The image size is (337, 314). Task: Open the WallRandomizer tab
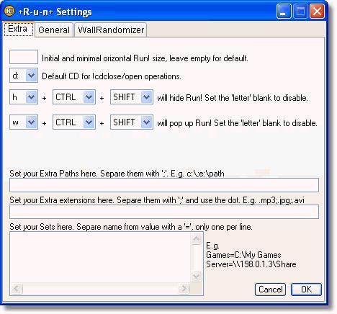pyautogui.click(x=111, y=30)
